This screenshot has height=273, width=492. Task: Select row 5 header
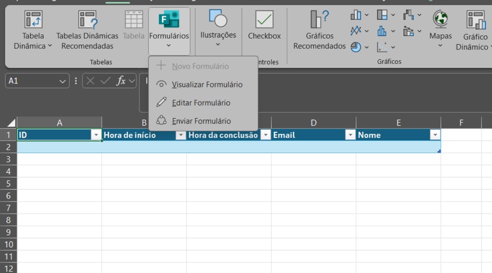pos(8,184)
